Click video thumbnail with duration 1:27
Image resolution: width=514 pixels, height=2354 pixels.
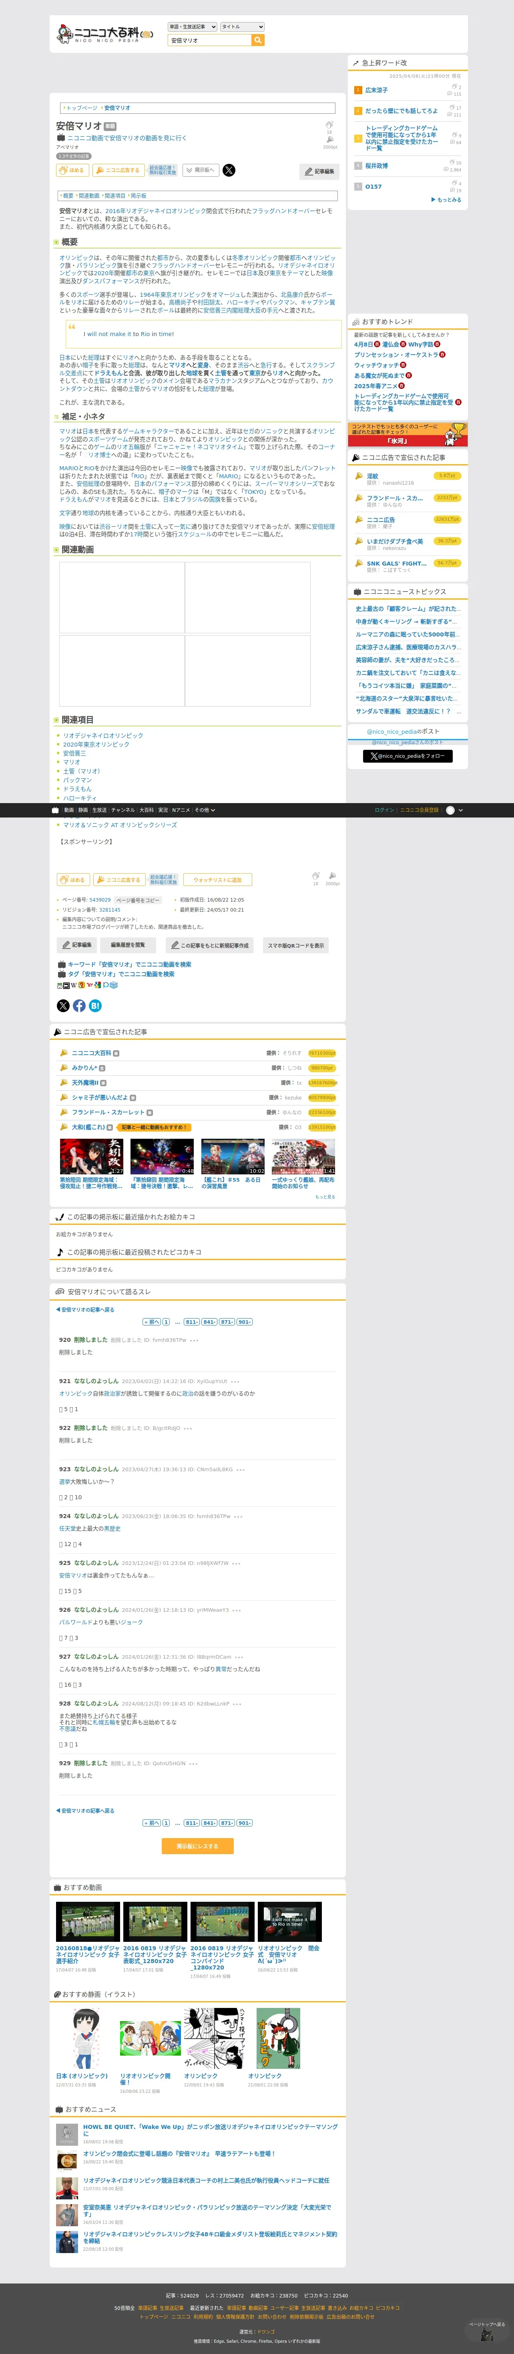point(91,1156)
